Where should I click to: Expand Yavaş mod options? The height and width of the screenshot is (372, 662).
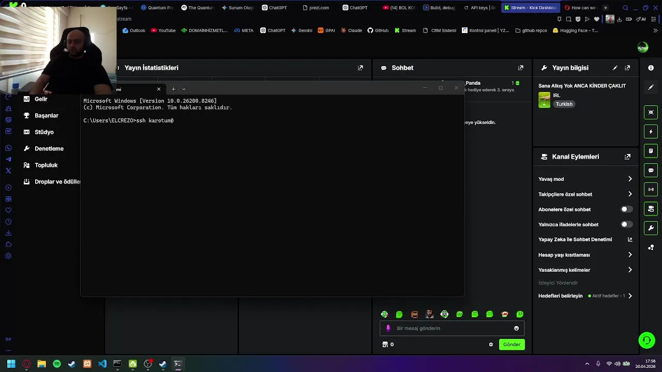point(630,179)
